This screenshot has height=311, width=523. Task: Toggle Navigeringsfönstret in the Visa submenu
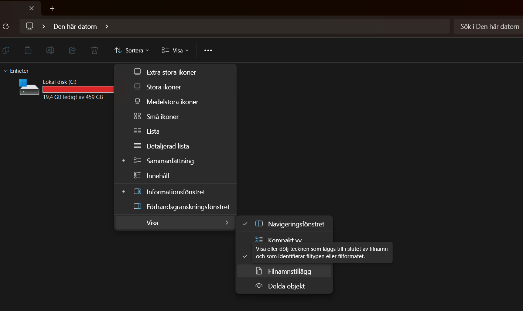(x=295, y=224)
